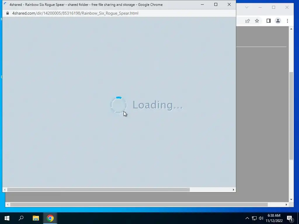Image resolution: width=299 pixels, height=224 pixels.
Task: Open the notification center icon
Action: click(x=290, y=218)
